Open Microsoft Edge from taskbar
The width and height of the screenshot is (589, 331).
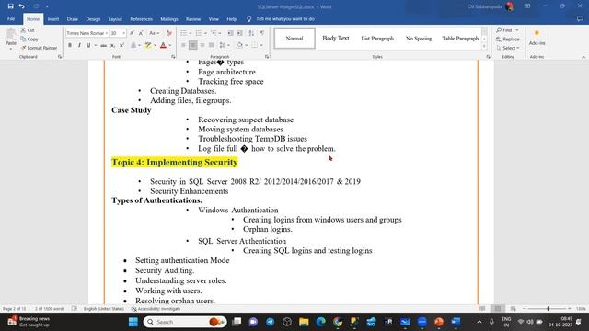coord(321,322)
